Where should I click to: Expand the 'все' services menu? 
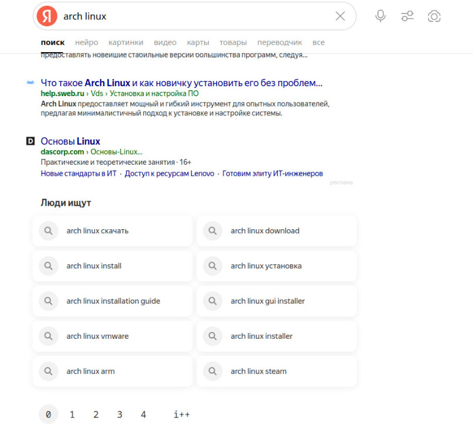point(318,42)
